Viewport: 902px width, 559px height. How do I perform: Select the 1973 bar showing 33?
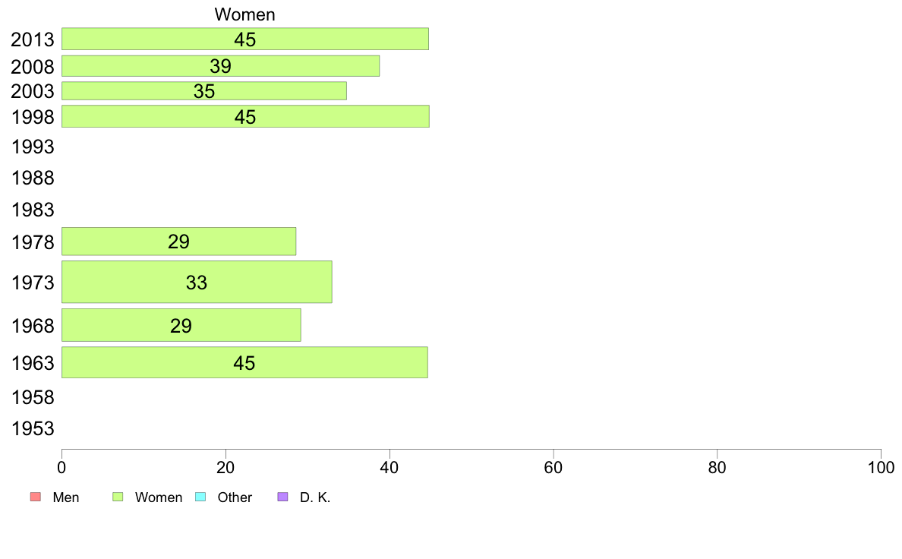197,282
